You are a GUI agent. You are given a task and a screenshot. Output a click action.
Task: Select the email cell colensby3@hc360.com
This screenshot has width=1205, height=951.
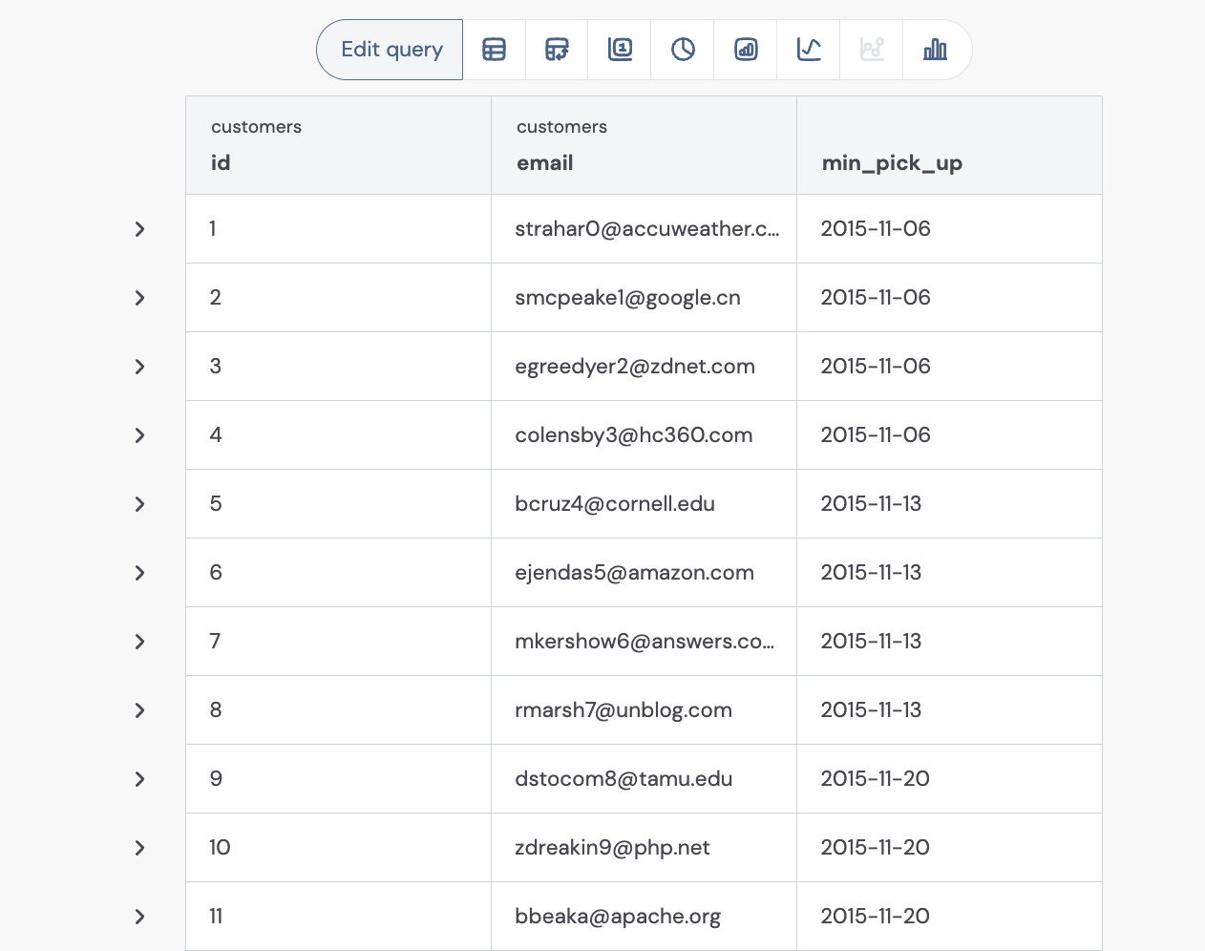point(645,435)
